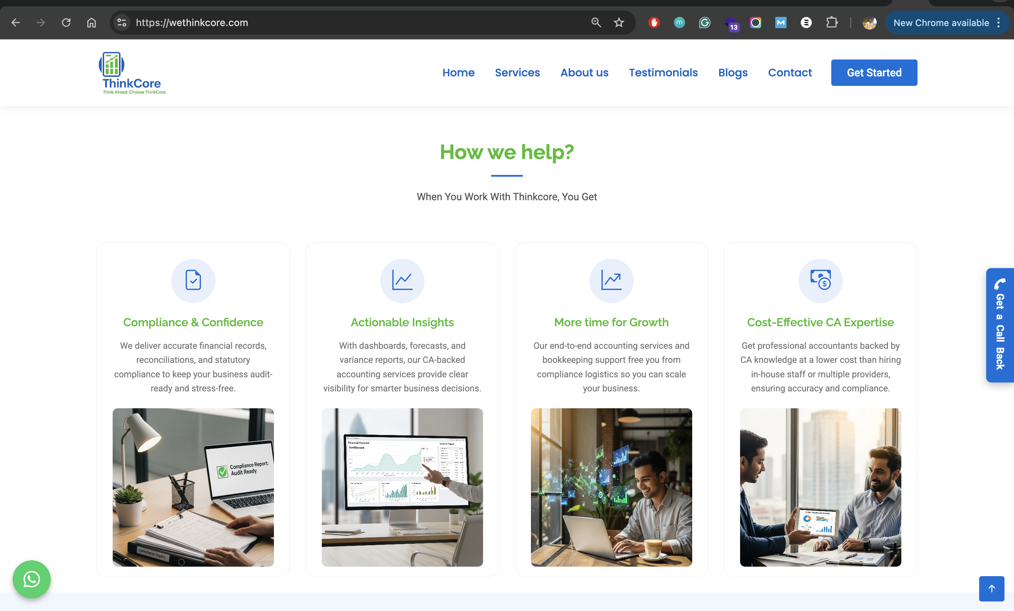1014x611 pixels.
Task: Click the Contact navigation link
Action: click(790, 73)
